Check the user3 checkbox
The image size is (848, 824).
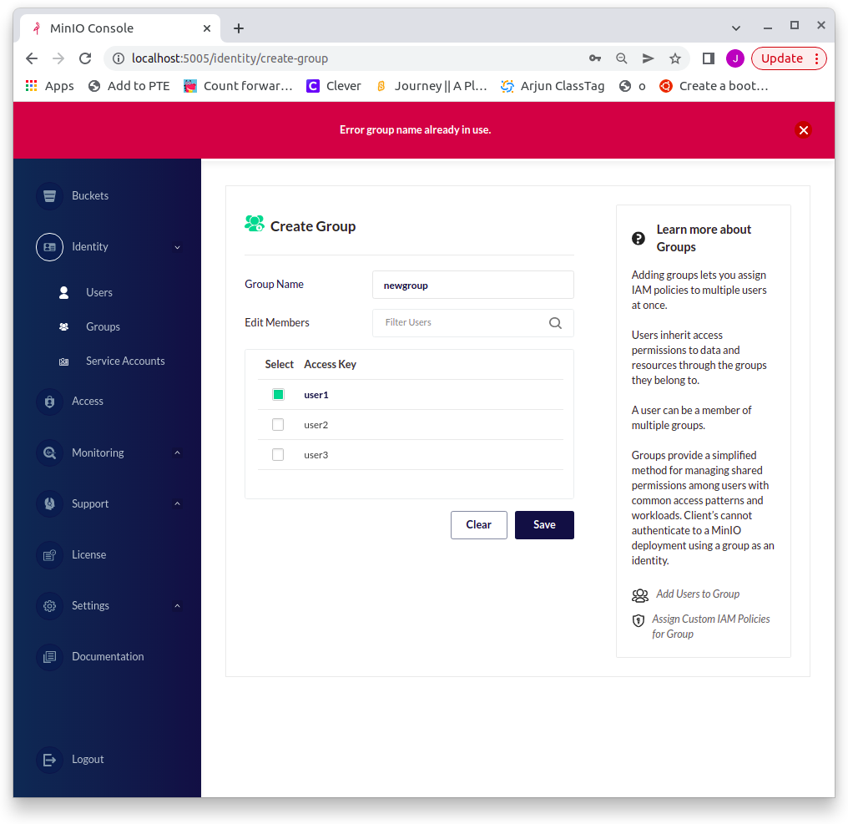click(278, 454)
